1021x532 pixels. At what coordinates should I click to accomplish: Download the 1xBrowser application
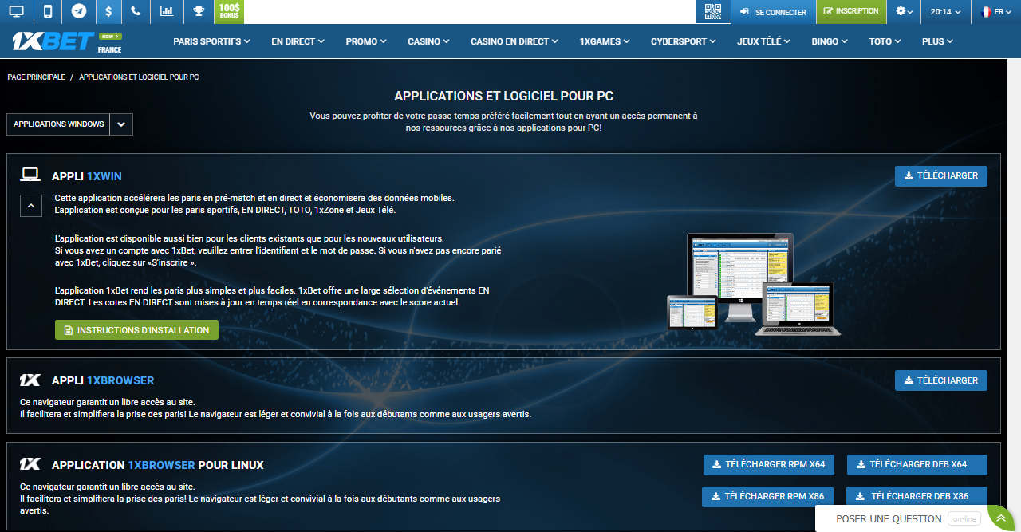(x=940, y=380)
